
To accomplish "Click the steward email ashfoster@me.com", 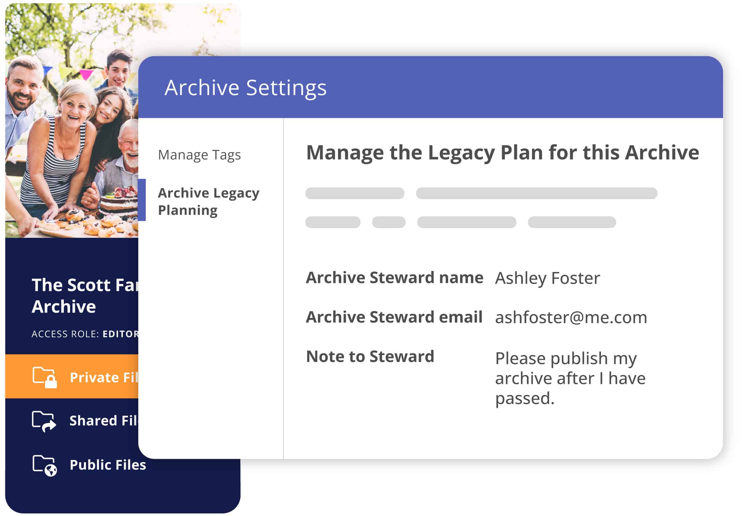I will 571,317.
